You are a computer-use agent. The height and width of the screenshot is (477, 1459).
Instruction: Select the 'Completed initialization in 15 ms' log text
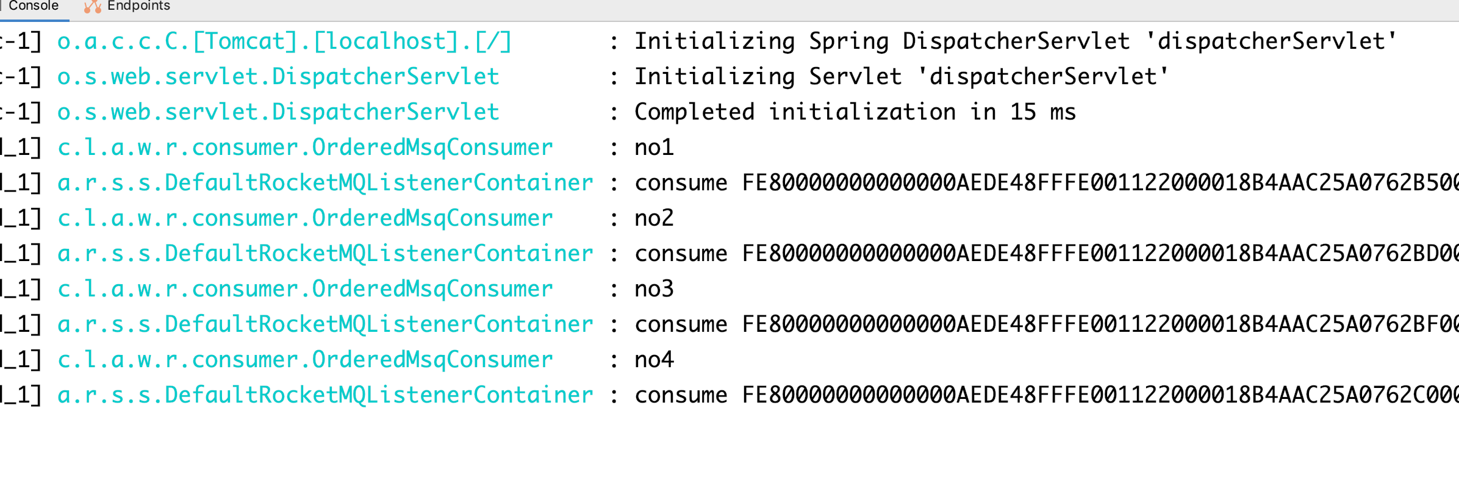(854, 111)
